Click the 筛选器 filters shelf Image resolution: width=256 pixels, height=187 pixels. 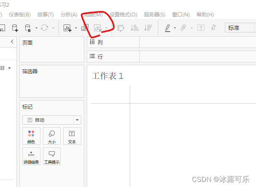pos(52,81)
